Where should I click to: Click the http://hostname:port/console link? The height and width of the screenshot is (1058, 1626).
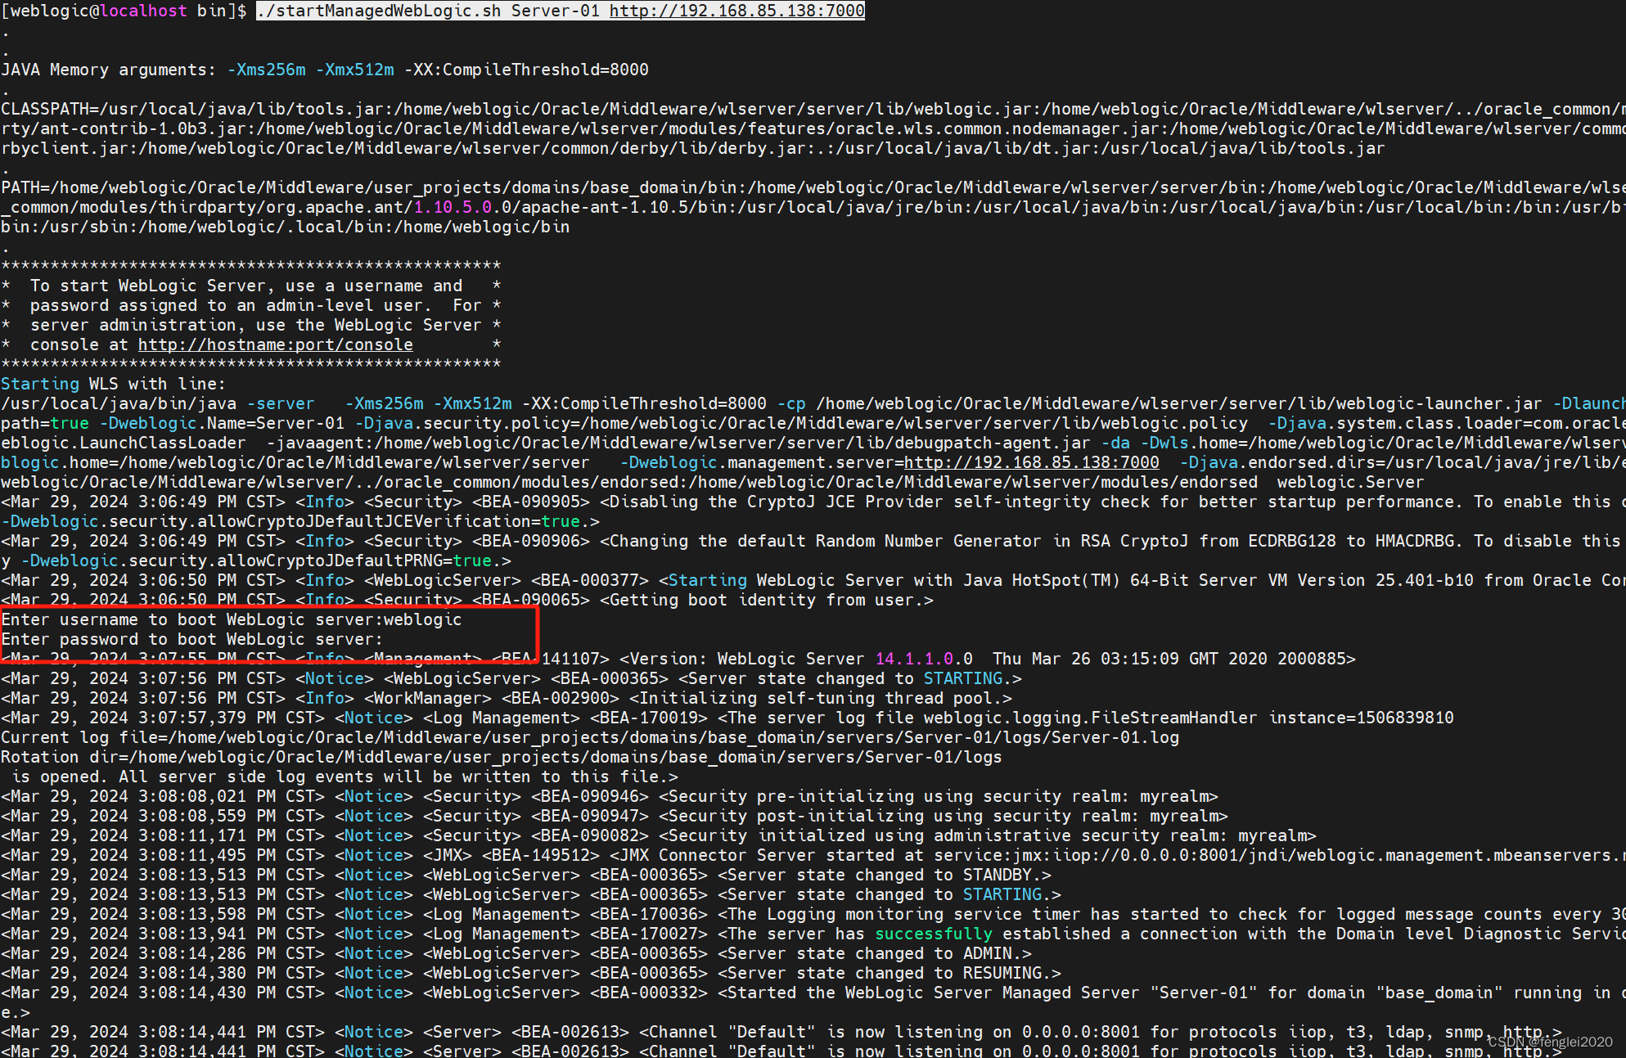(275, 344)
